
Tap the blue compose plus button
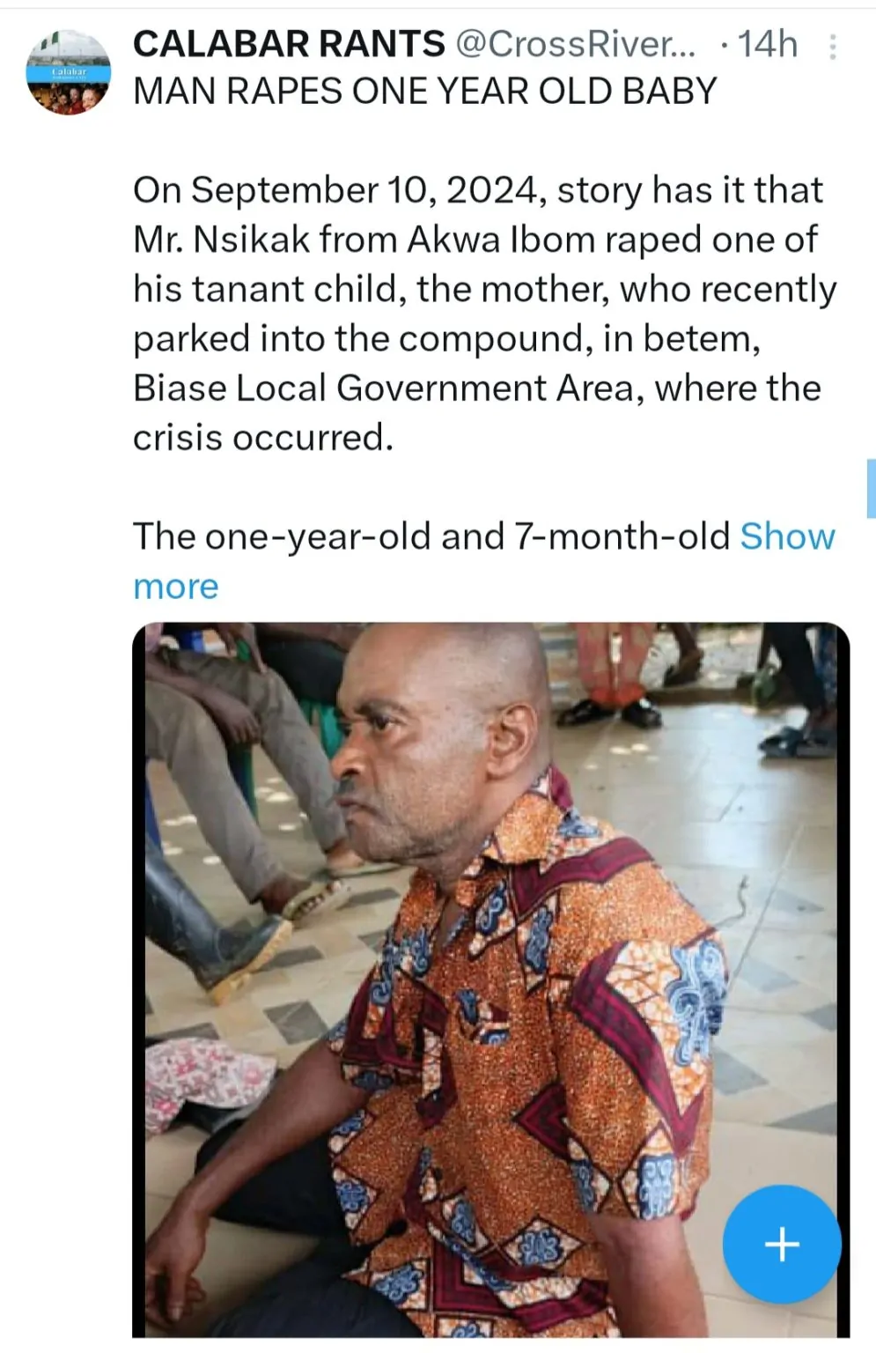click(x=782, y=1244)
